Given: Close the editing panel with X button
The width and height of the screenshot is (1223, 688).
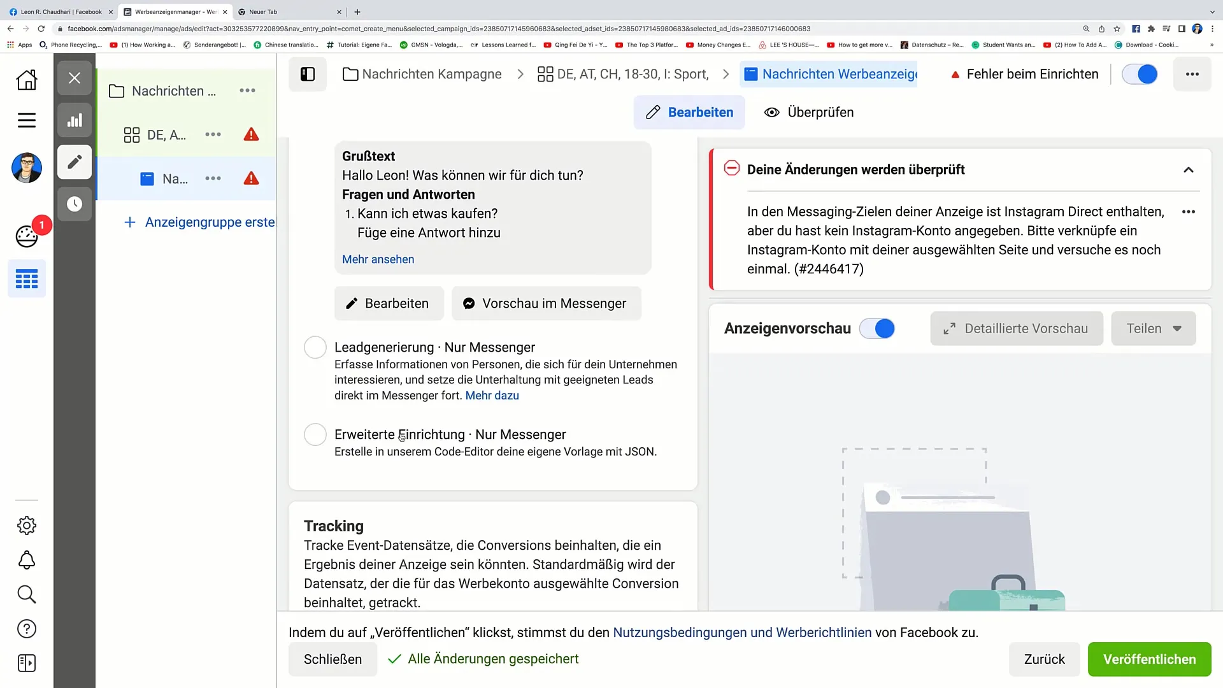Looking at the screenshot, I should pyautogui.click(x=75, y=78).
